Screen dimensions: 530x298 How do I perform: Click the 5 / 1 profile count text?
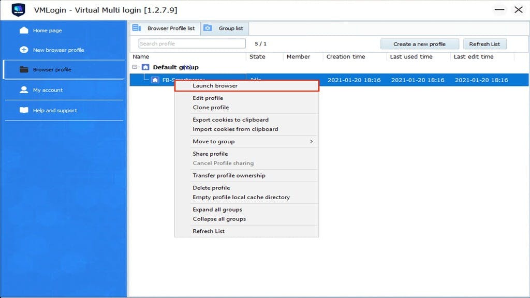[261, 44]
